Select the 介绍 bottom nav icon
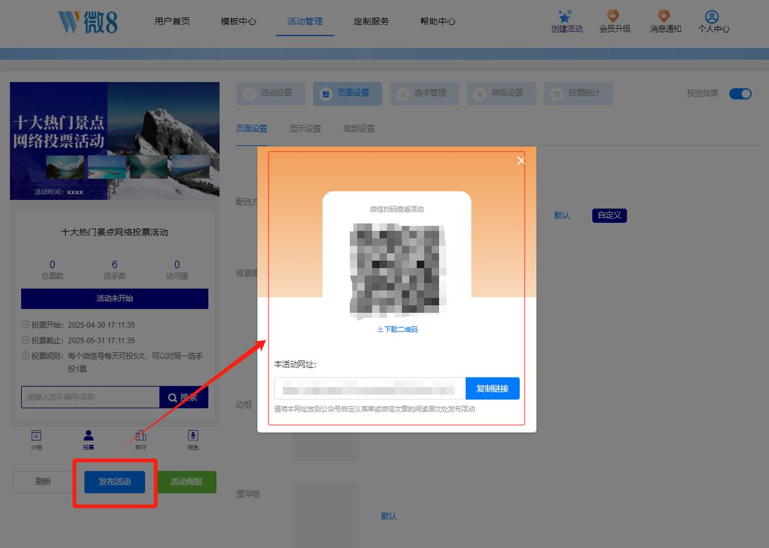This screenshot has width=769, height=548. click(x=37, y=440)
